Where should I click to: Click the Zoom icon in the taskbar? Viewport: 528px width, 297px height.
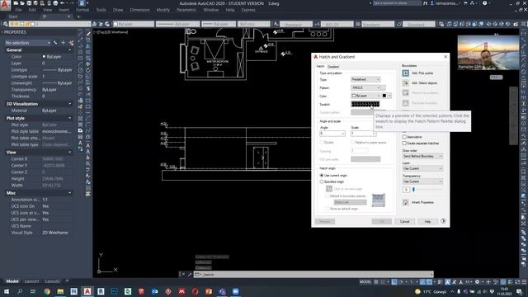coord(235,291)
